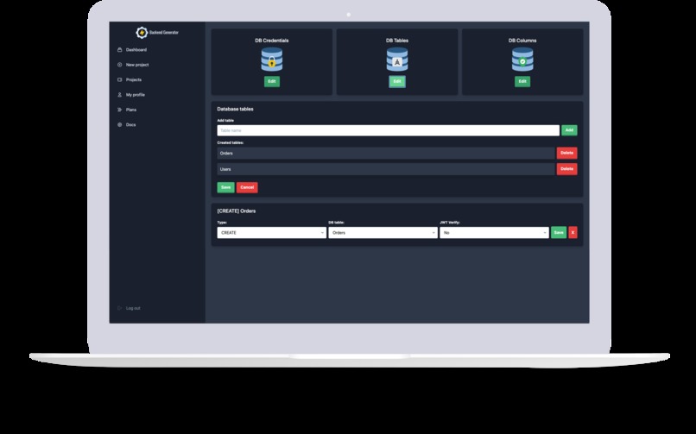Viewport: 696px width, 434px height.
Task: Open the New project menu item
Action: point(137,65)
